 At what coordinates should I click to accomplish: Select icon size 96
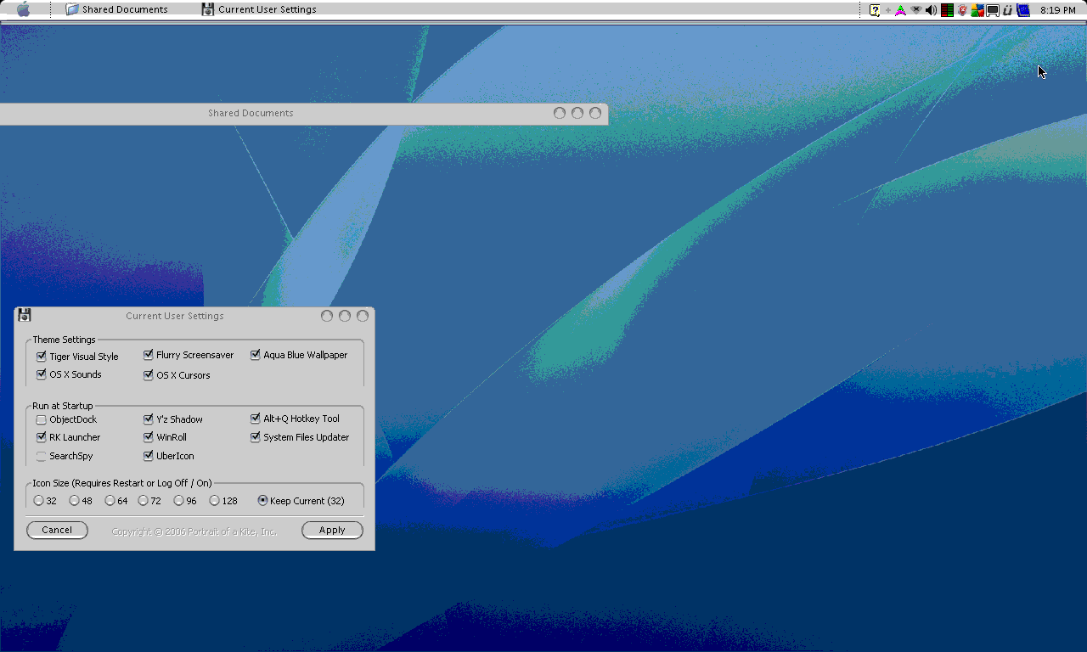pos(179,501)
